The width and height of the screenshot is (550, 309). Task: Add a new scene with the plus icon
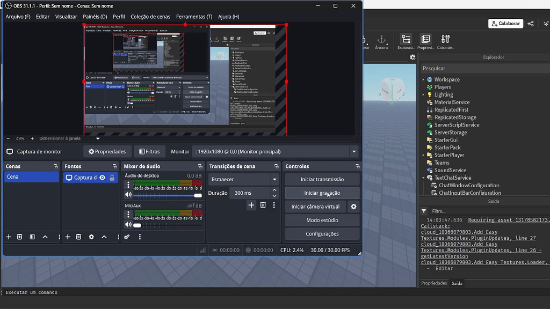point(8,237)
